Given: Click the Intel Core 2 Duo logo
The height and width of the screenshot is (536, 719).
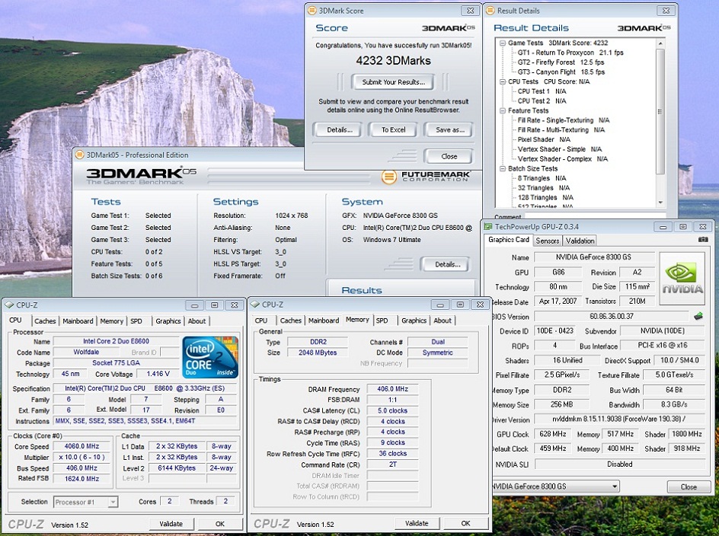Looking at the screenshot, I should (x=210, y=357).
